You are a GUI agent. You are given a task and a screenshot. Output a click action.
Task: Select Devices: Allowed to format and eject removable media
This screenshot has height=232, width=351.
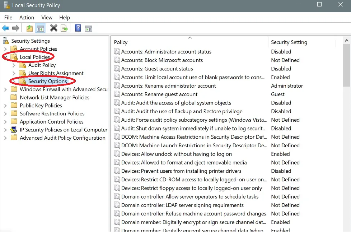184,162
